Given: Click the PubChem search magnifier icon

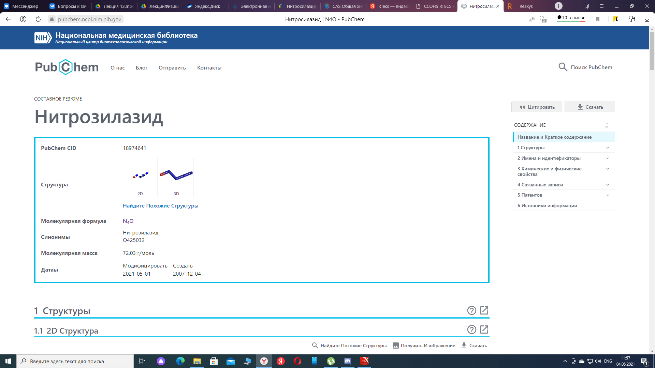Looking at the screenshot, I should point(563,67).
